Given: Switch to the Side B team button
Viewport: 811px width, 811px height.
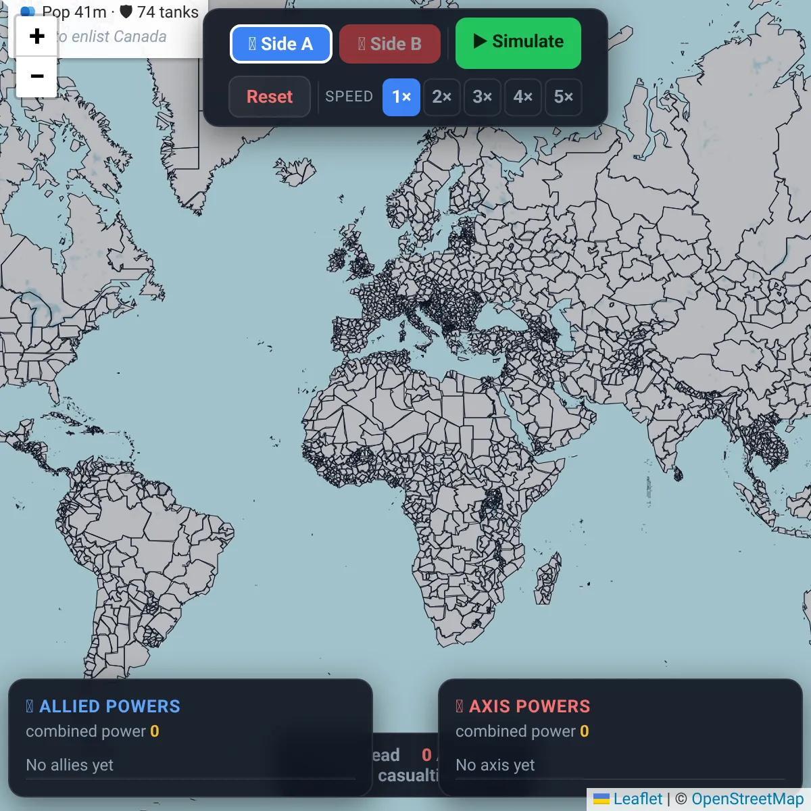Looking at the screenshot, I should coord(390,44).
